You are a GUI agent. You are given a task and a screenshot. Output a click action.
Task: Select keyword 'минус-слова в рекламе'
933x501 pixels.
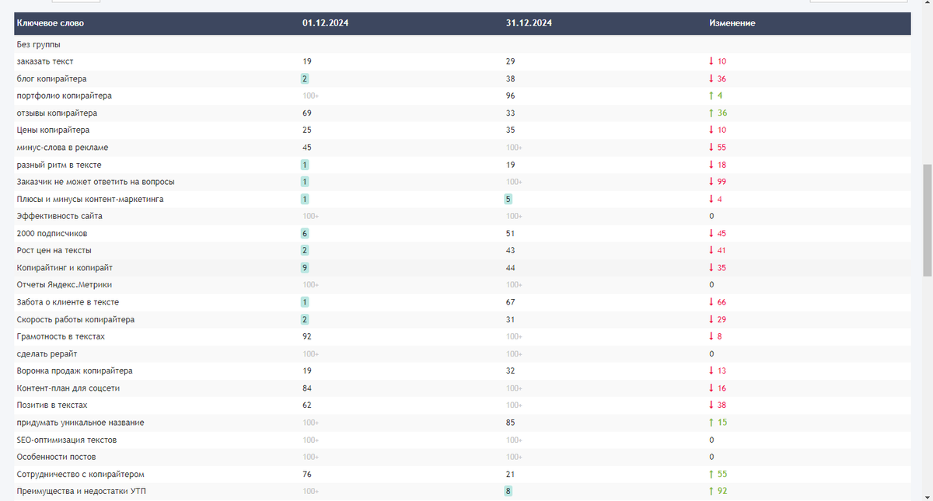64,148
